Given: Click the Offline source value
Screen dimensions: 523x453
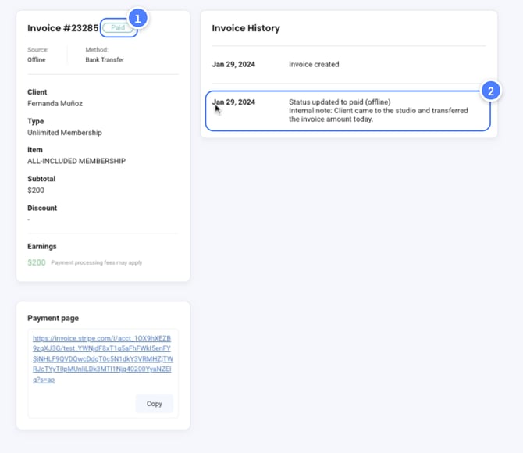Looking at the screenshot, I should click(x=37, y=60).
